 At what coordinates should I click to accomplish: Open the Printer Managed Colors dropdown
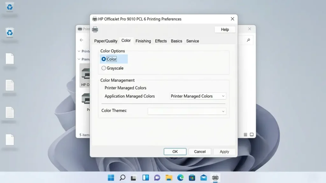coord(198,96)
